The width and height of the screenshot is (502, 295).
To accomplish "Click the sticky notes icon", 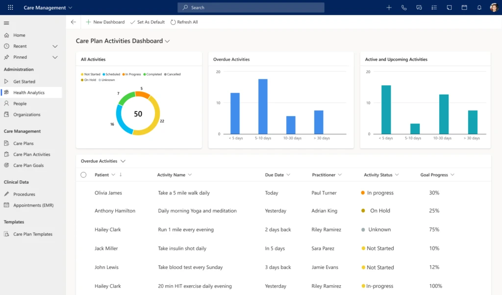I will coord(449,7).
